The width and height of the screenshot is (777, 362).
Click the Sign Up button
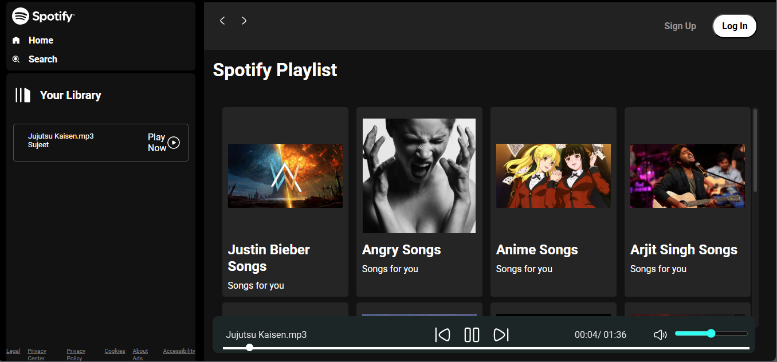pos(680,26)
